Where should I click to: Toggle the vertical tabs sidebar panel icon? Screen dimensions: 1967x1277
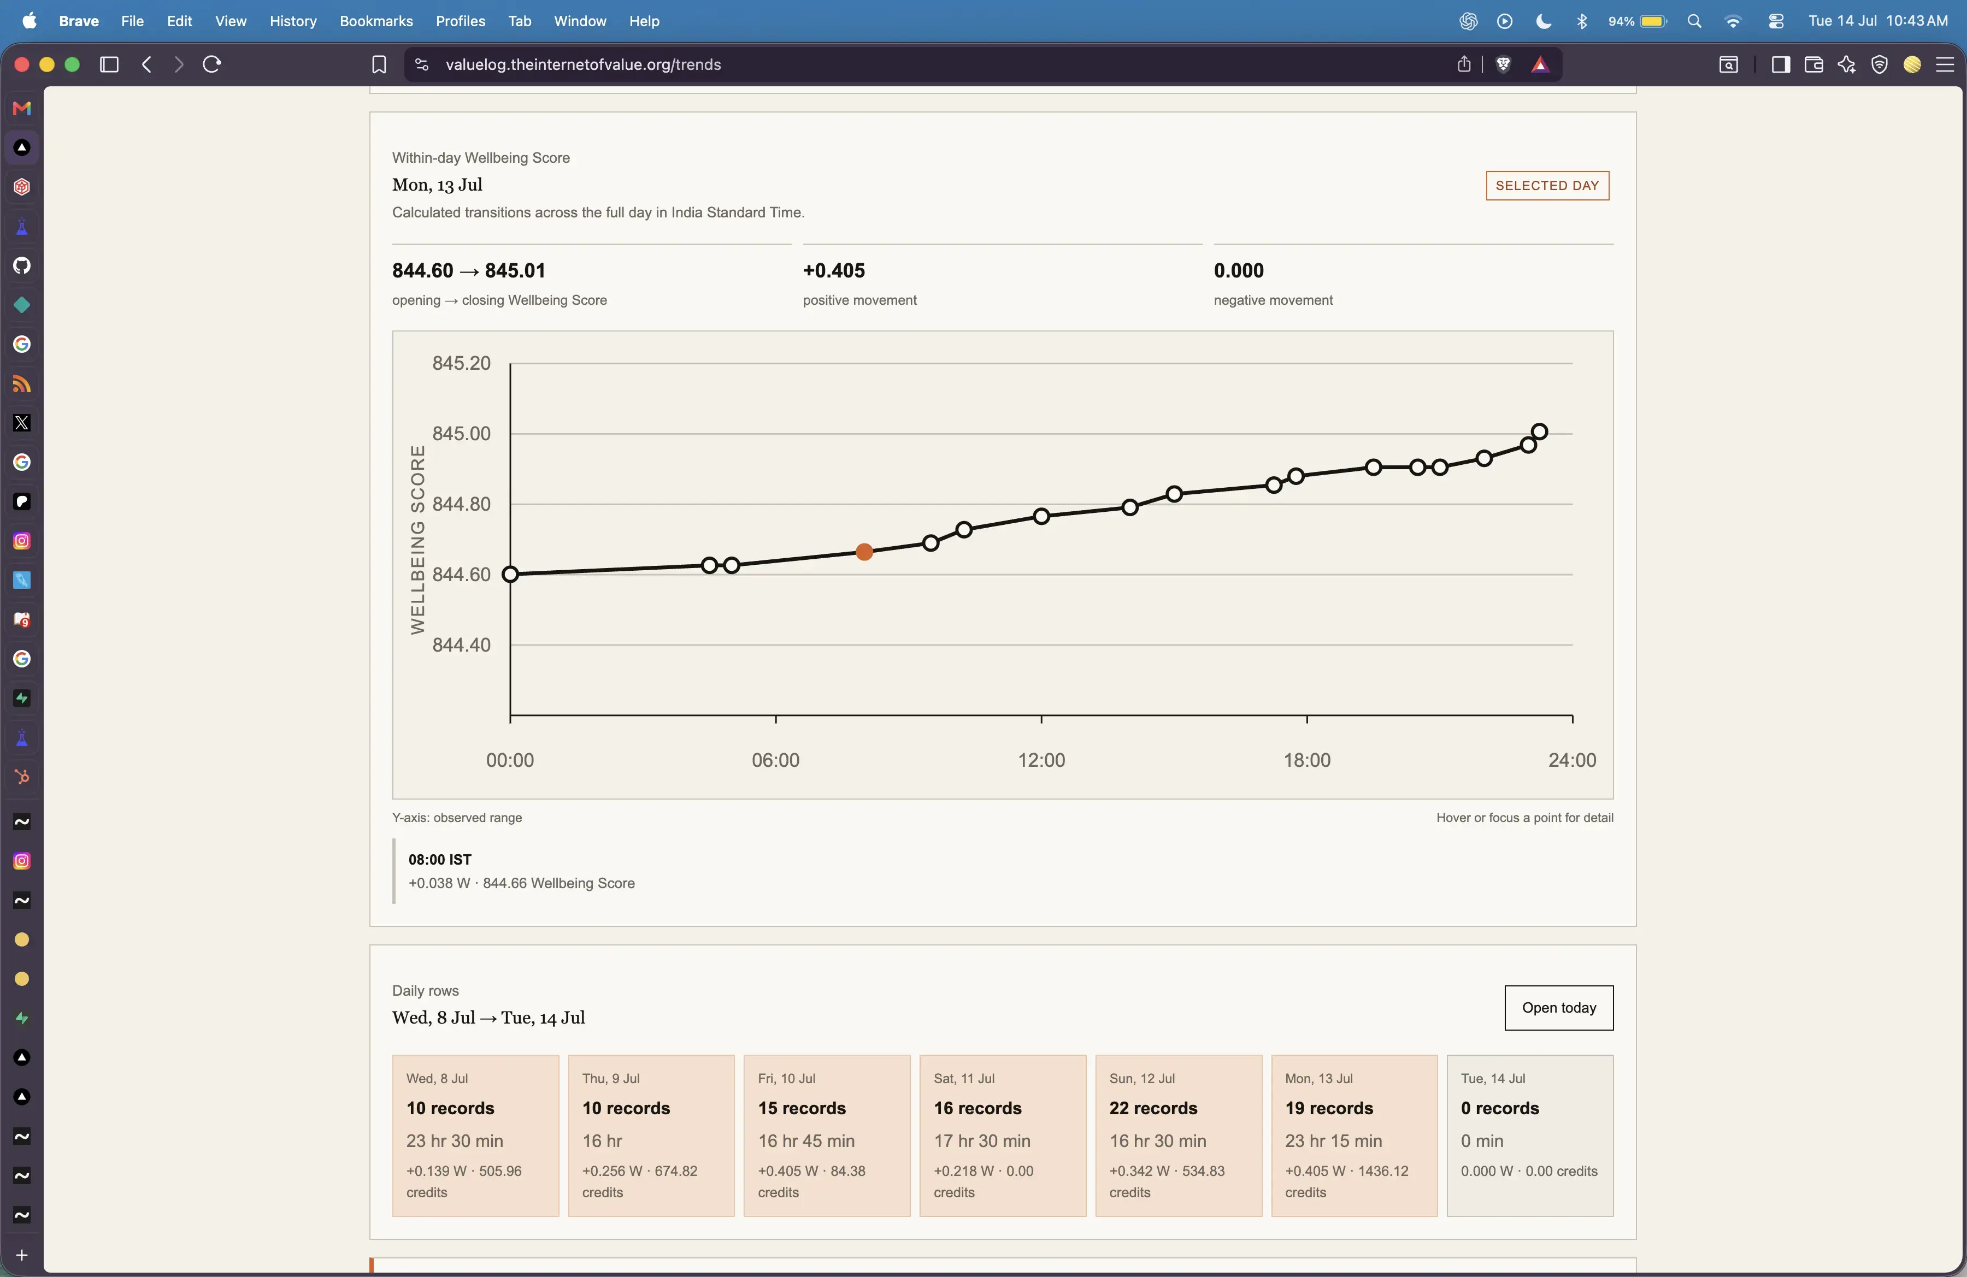(109, 64)
